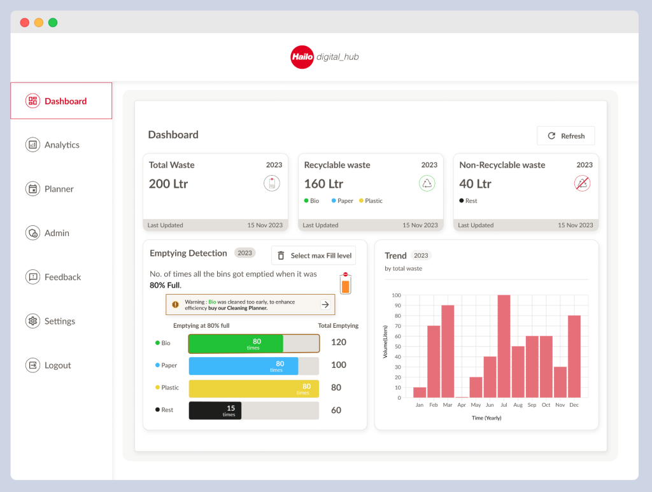Open the Planner from the sidebar

tap(33, 188)
